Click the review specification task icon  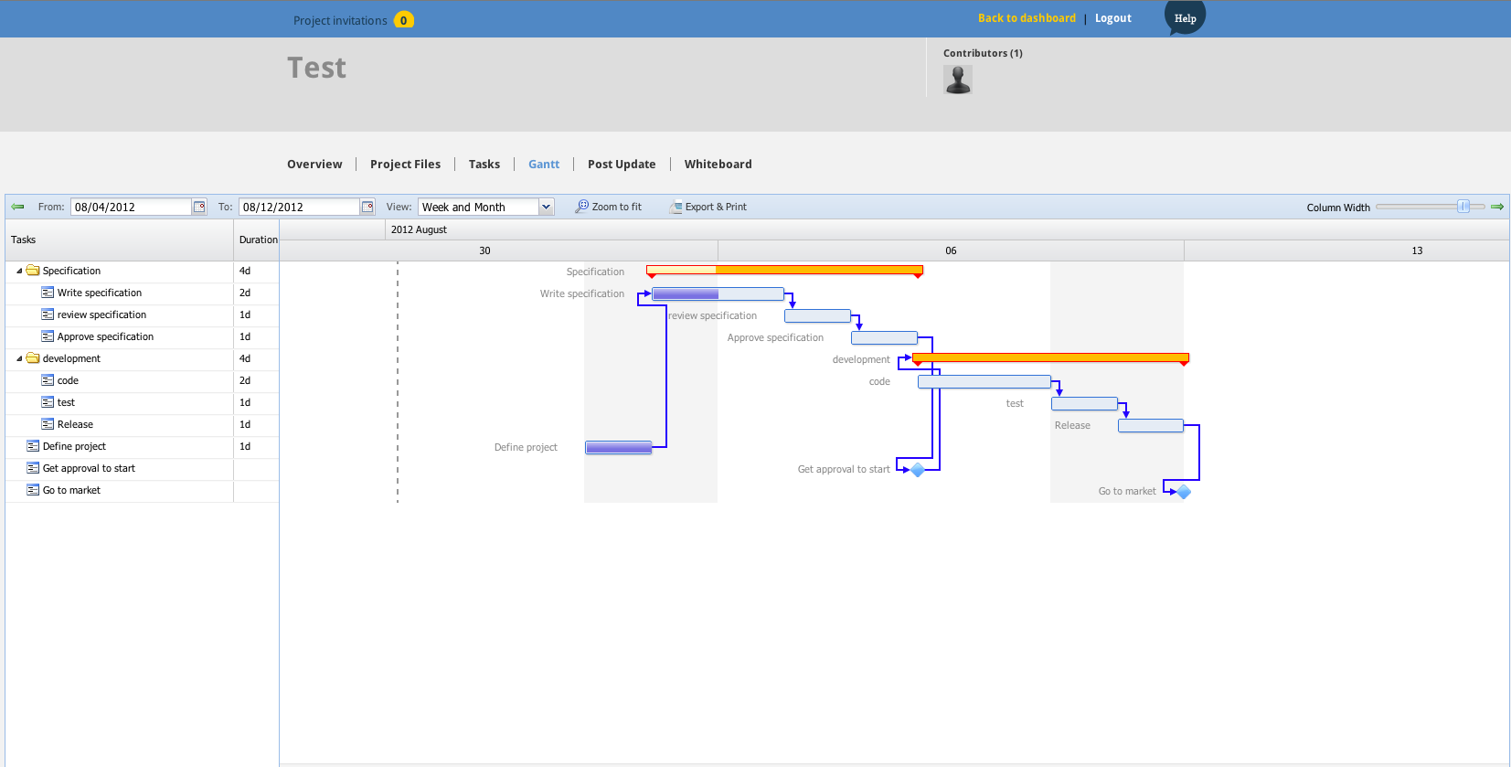point(48,314)
